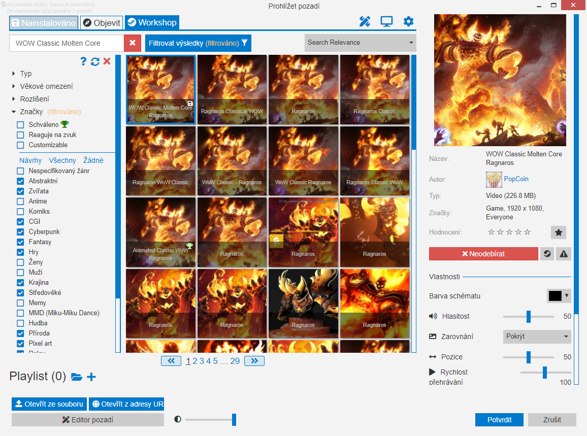Check the Anime tag checkbox

(x=21, y=202)
